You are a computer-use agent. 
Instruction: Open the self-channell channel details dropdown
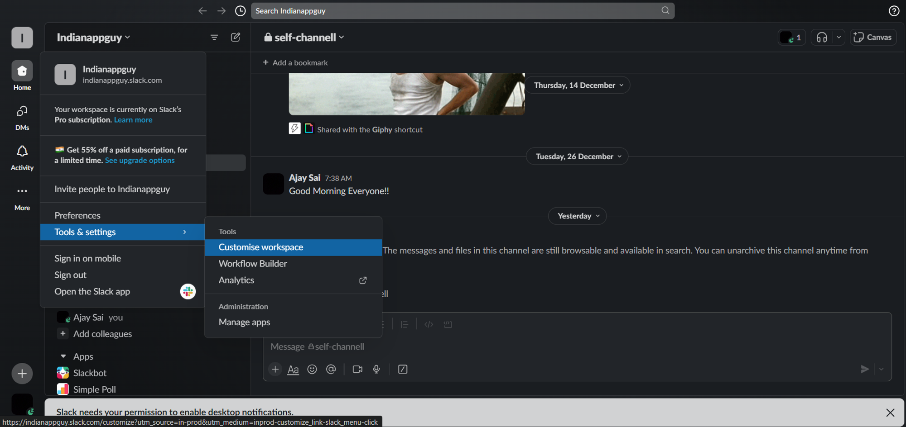point(304,38)
